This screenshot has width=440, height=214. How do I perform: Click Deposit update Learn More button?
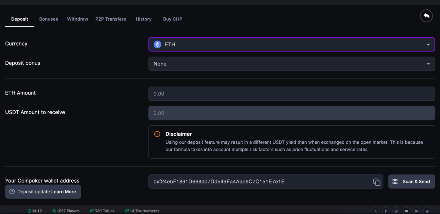pos(43,192)
